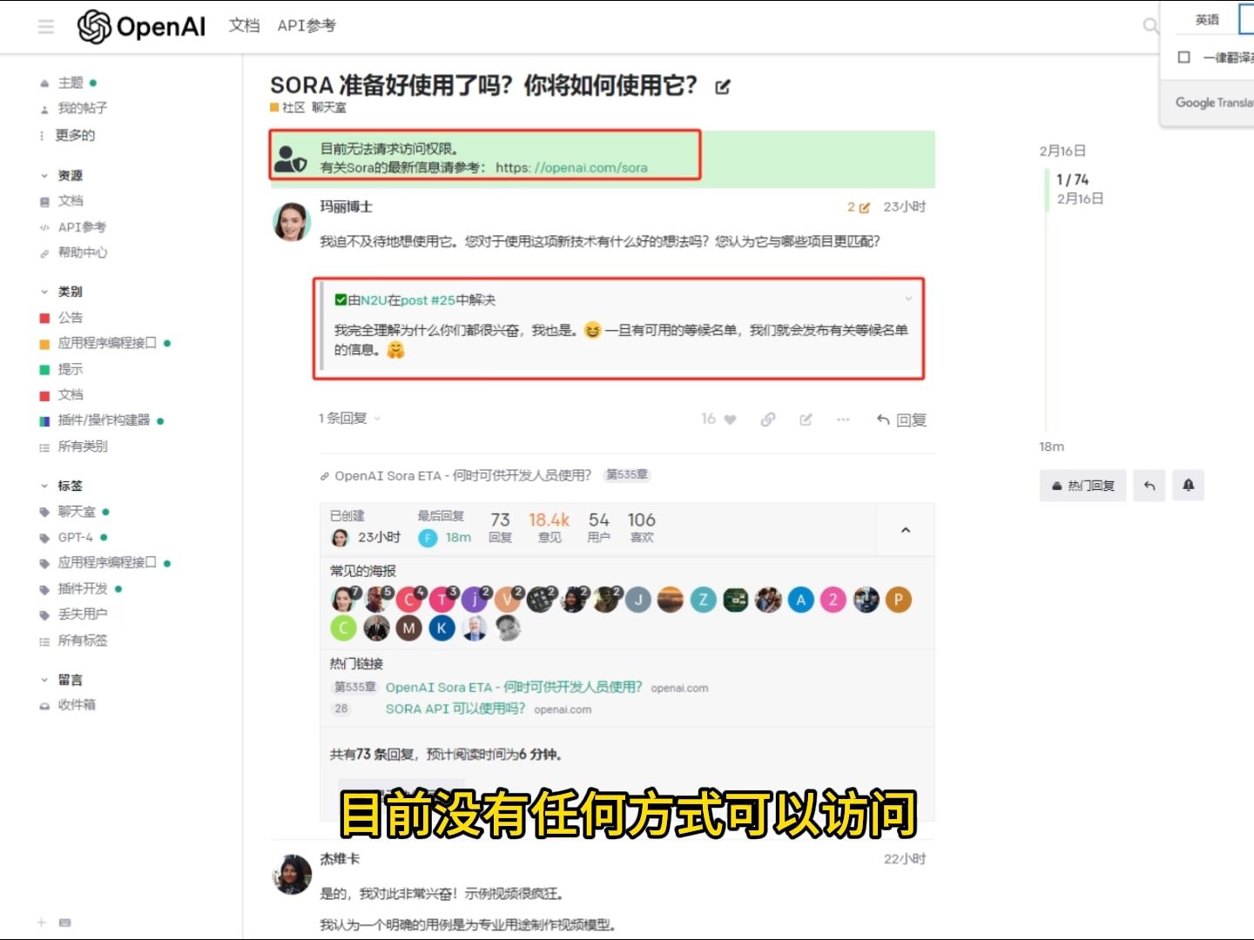1254x940 pixels.
Task: Click the gray J poster avatar
Action: pos(637,600)
